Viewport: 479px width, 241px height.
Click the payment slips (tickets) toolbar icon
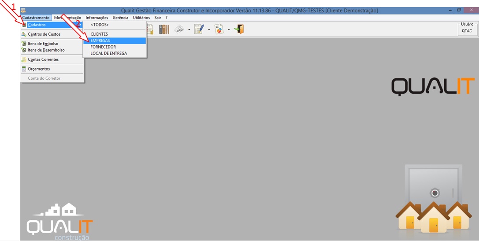click(x=179, y=30)
